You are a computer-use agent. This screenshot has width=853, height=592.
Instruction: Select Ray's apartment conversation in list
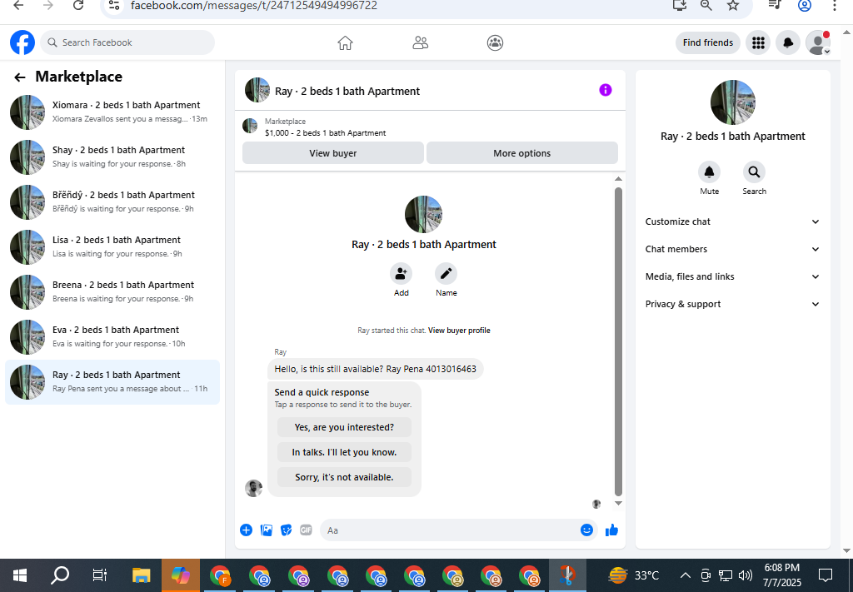click(x=112, y=382)
